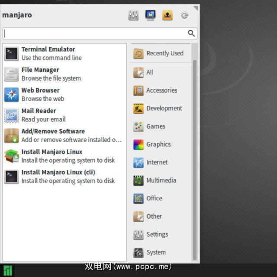The image size is (277, 277).
Task: Open Mail Reader stamp icon
Action: pos(12,115)
